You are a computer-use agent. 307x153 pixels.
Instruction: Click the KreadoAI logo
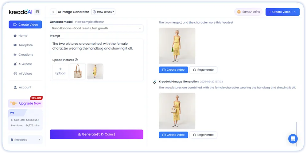(x=21, y=12)
